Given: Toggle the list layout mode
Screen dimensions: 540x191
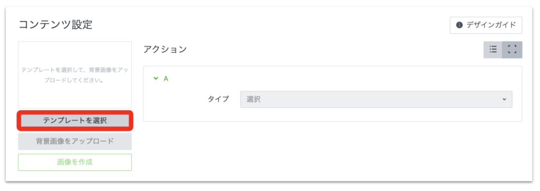Looking at the screenshot, I should click(x=493, y=50).
